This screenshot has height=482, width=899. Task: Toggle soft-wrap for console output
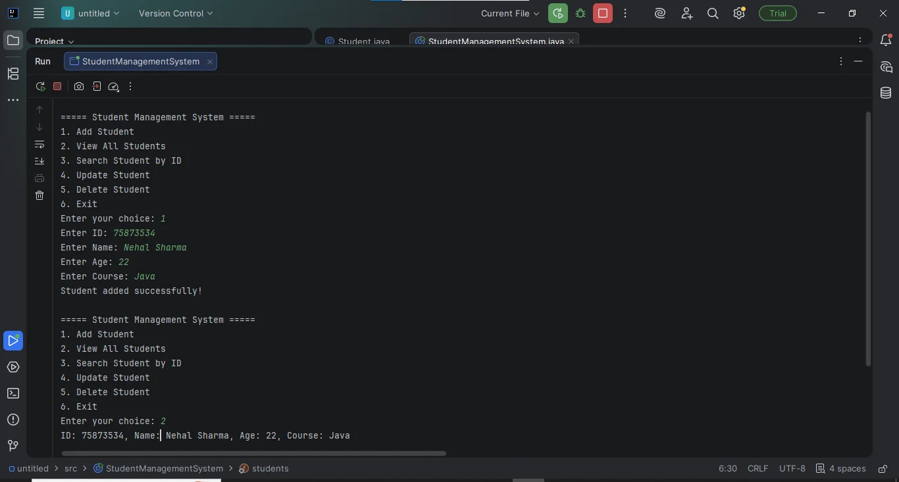tap(39, 144)
